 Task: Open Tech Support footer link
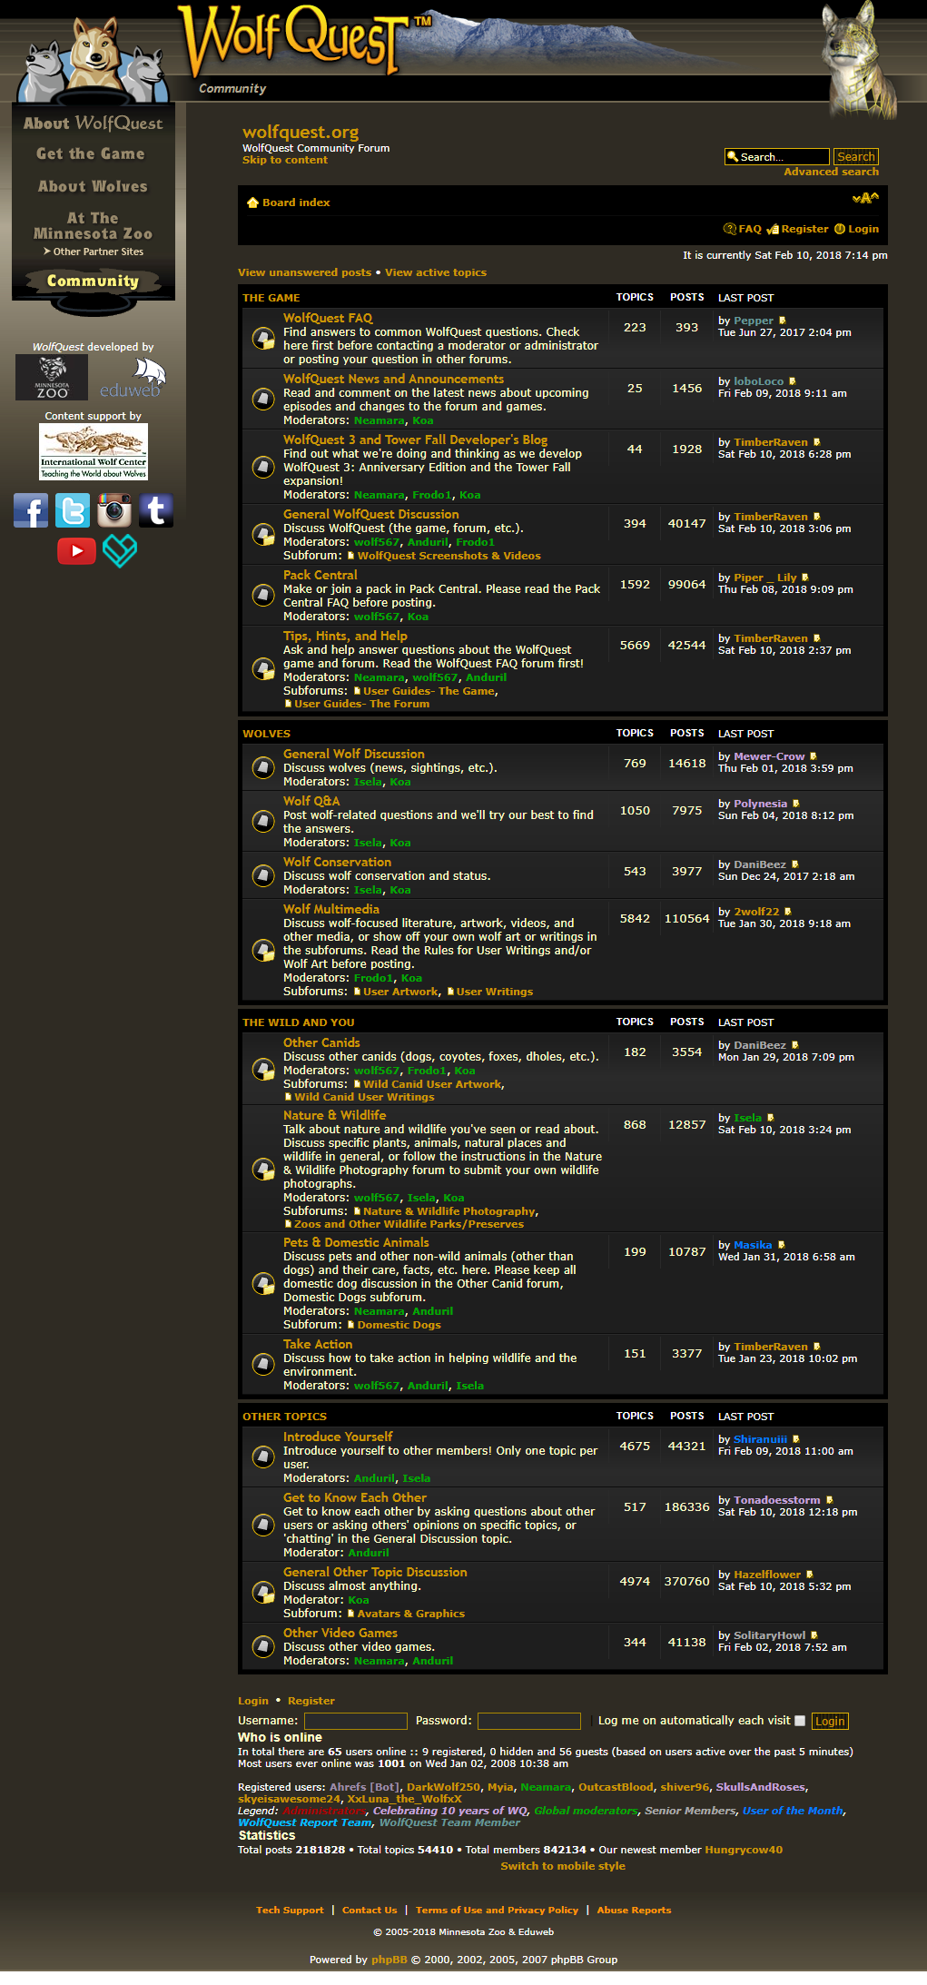click(290, 1910)
